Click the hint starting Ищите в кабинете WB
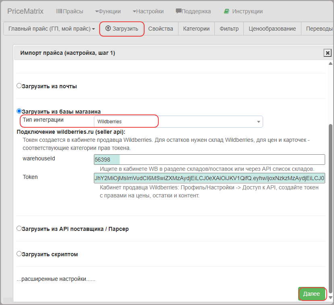Viewport: 334px width, 305px height. tap(207, 169)
